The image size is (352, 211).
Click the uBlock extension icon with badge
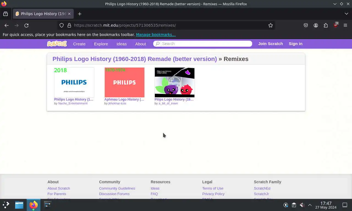[335, 25]
